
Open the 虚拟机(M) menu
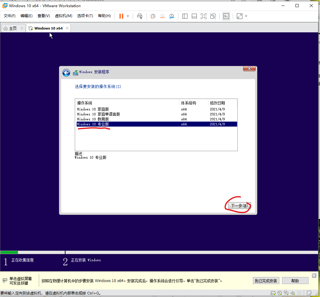pyautogui.click(x=63, y=16)
